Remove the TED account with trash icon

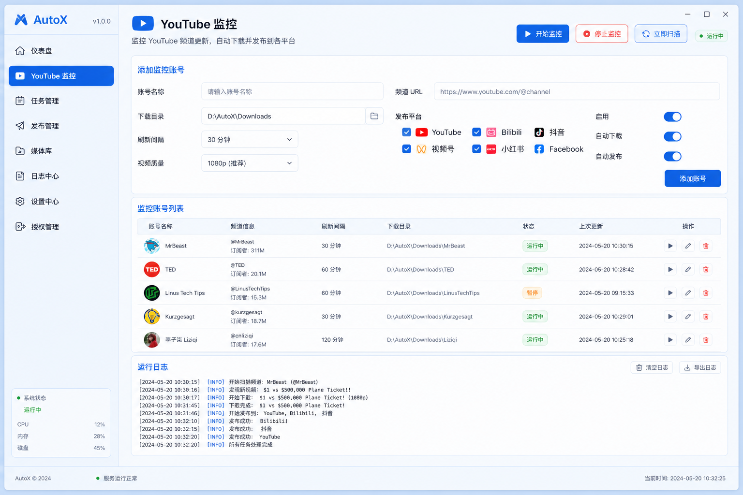click(x=706, y=269)
